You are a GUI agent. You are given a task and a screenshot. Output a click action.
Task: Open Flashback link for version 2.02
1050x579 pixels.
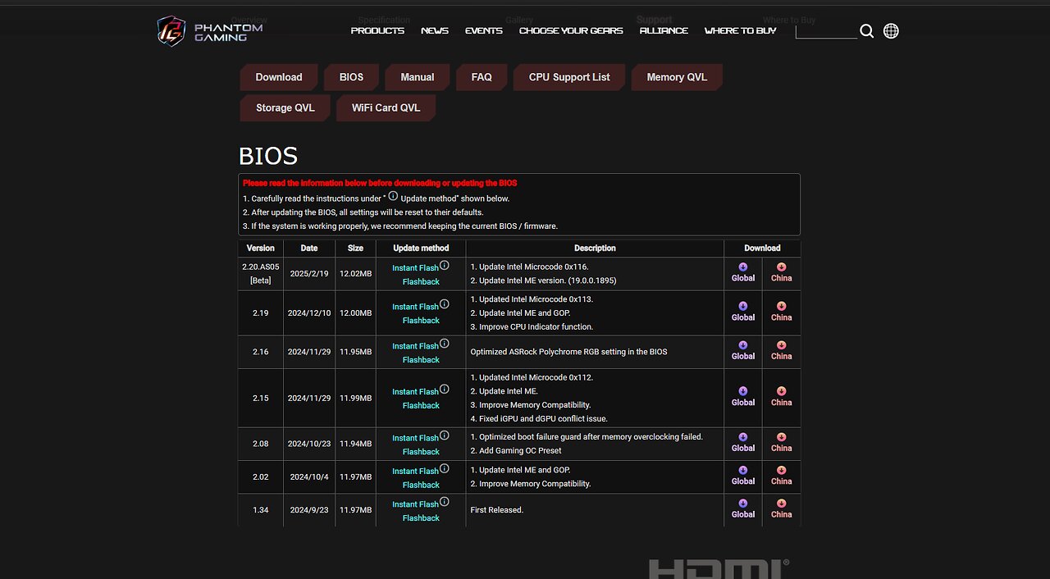click(421, 485)
